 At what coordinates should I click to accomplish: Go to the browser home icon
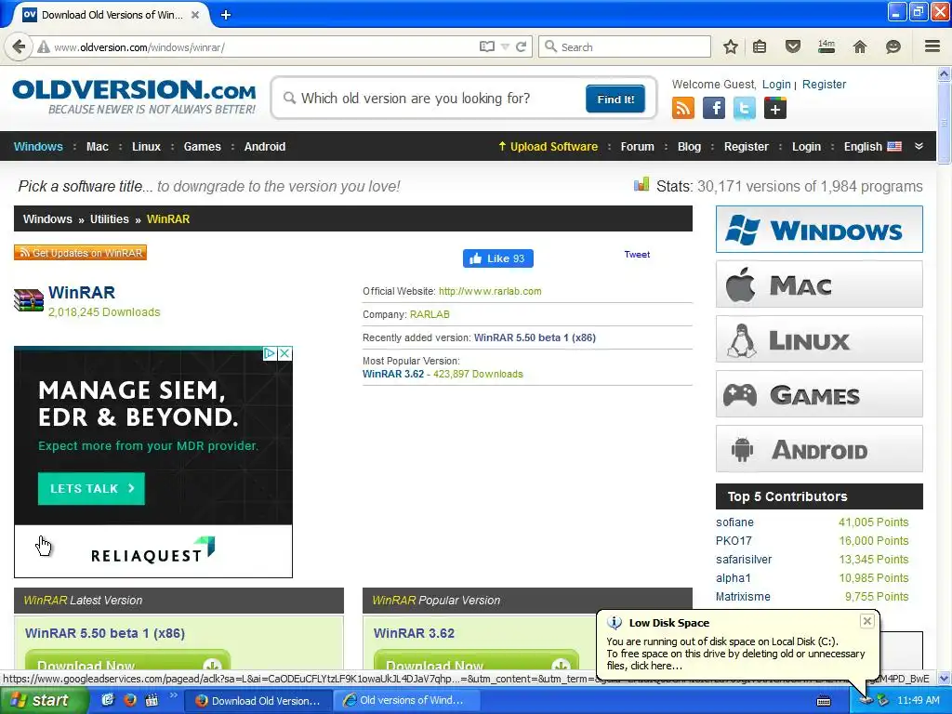pos(860,46)
